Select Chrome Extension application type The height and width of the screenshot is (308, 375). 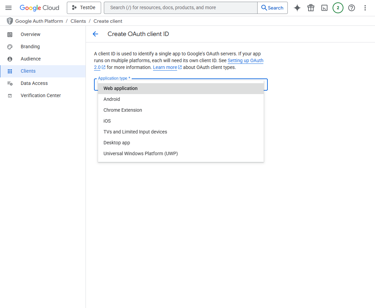(x=181, y=110)
